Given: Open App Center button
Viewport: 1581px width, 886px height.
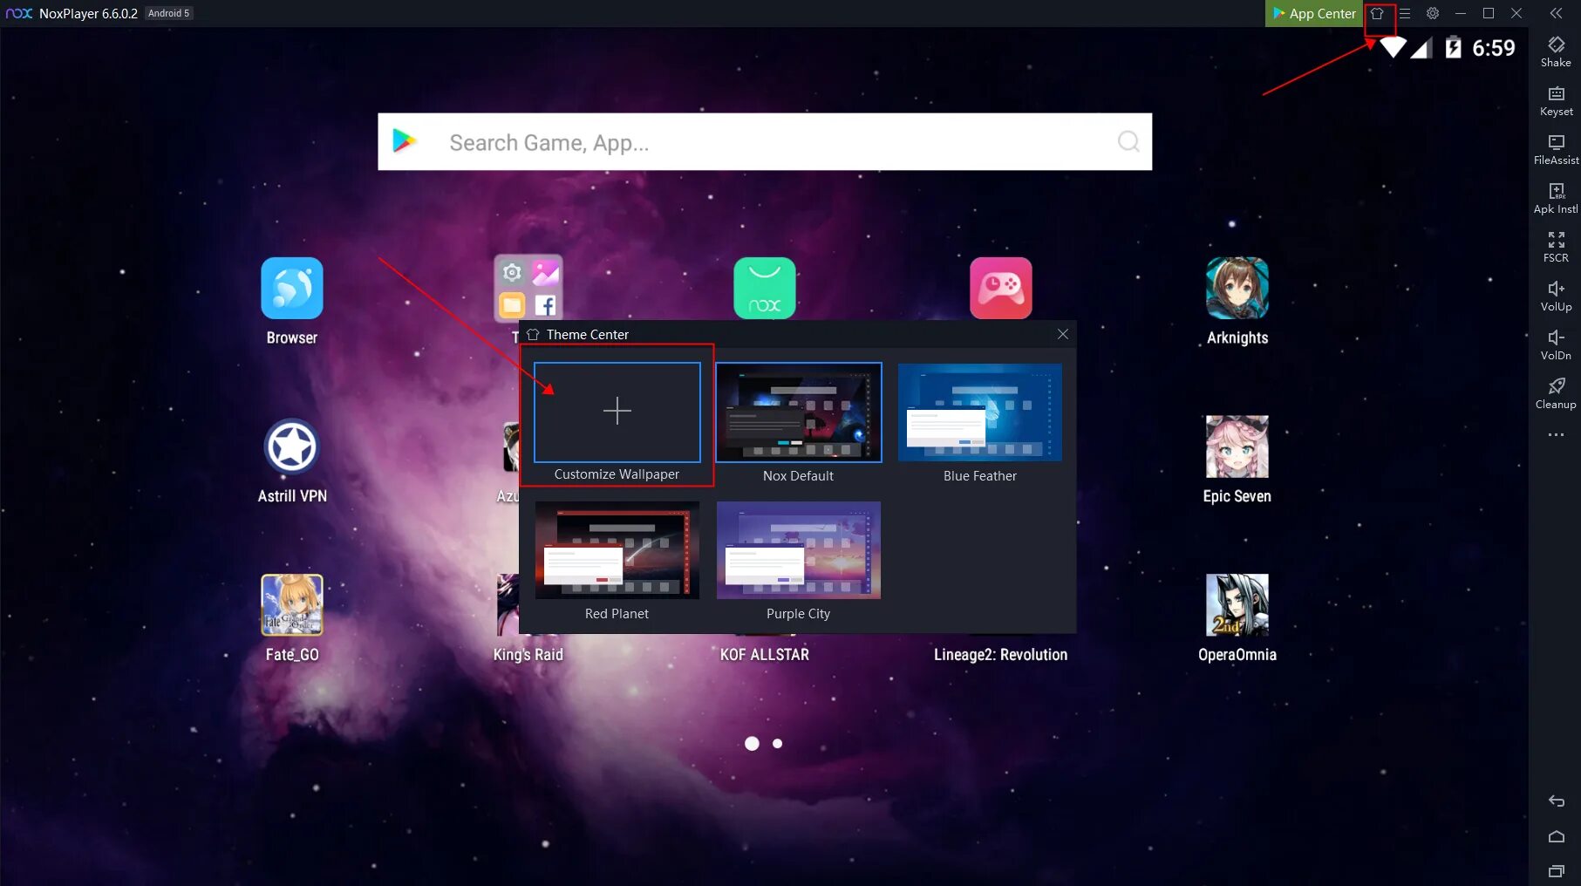Looking at the screenshot, I should [x=1314, y=13].
